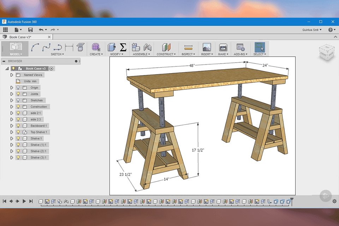Click the last component feature in timeline
This screenshot has width=339, height=226.
(x=289, y=202)
